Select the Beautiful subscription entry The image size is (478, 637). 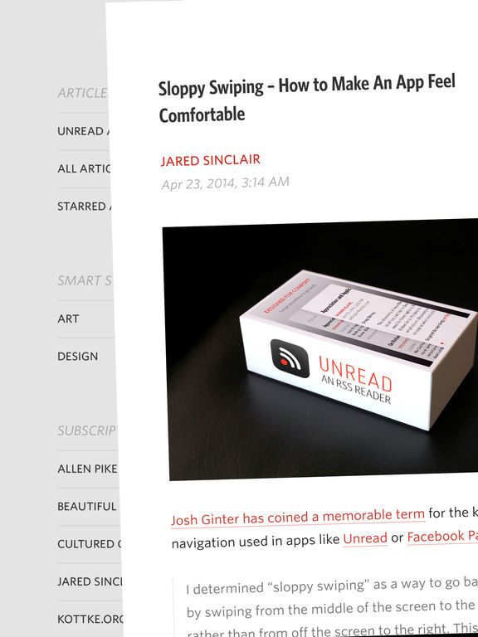(88, 507)
